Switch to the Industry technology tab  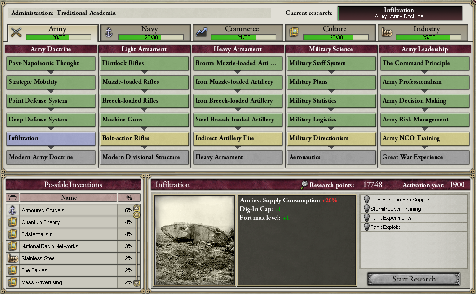point(423,32)
